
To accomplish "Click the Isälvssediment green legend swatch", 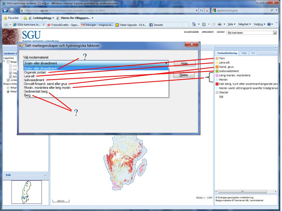I will (217, 71).
